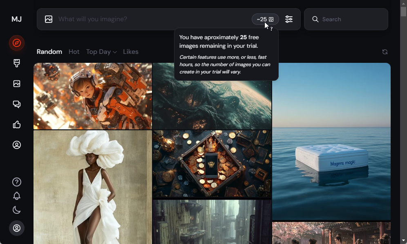Open image generation settings sliders icon
This screenshot has height=244, width=407.
289,19
